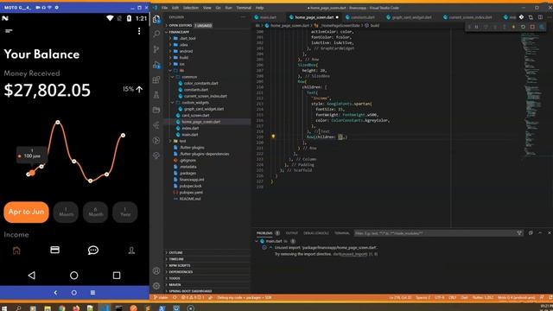Viewport: 553px width, 311px height.
Task: Click the lightbulb quick-fix icon in editor
Action: coord(273,136)
